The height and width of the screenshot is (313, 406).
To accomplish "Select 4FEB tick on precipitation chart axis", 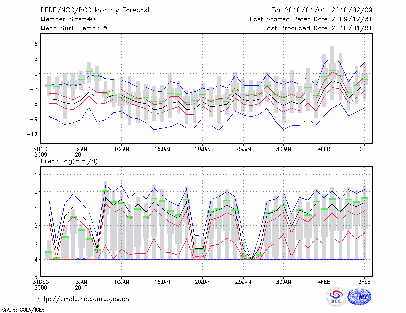I will (x=324, y=281).
